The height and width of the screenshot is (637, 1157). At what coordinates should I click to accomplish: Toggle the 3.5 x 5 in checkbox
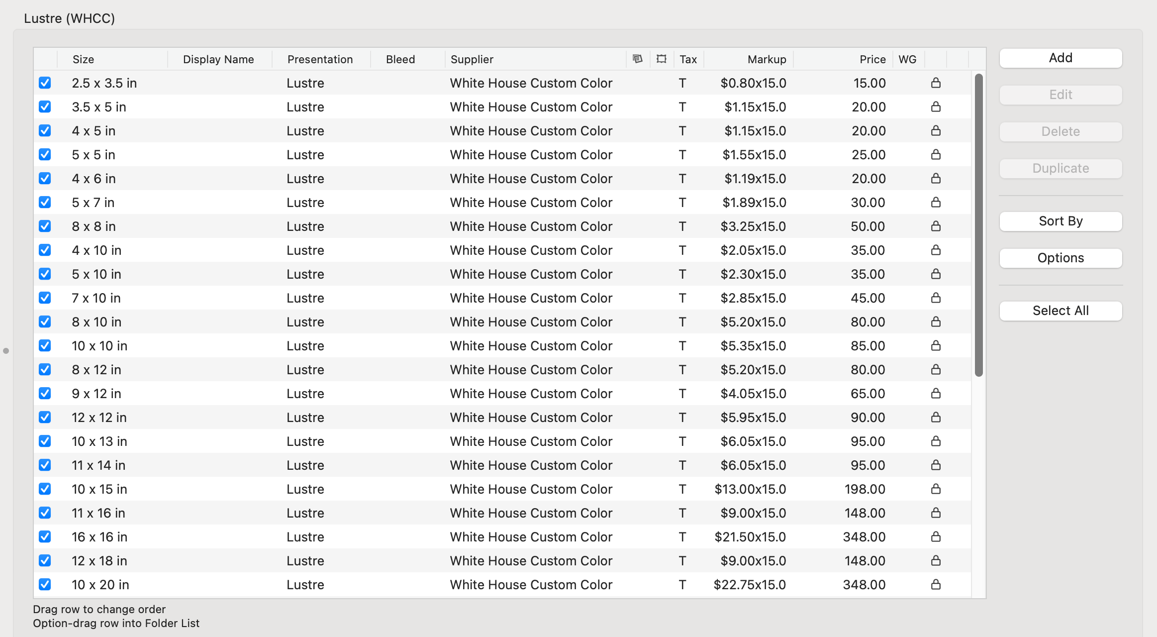coord(45,106)
